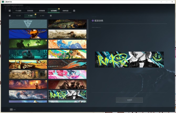This screenshot has width=176, height=113.
Task: Select the desert sniper lying prone banner
Action: (x=67, y=34)
